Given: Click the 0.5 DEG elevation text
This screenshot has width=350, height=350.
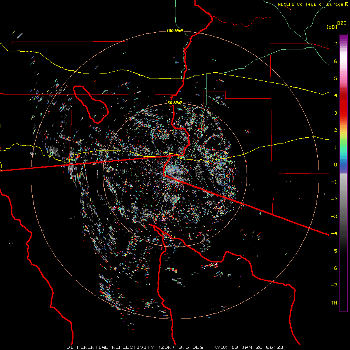Looking at the screenshot, I should click(x=191, y=347).
